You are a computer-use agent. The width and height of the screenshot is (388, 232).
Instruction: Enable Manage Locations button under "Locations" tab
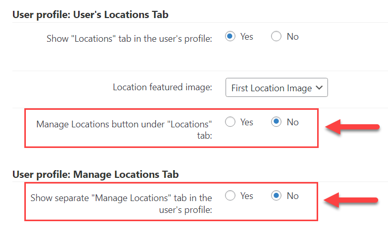[230, 122]
